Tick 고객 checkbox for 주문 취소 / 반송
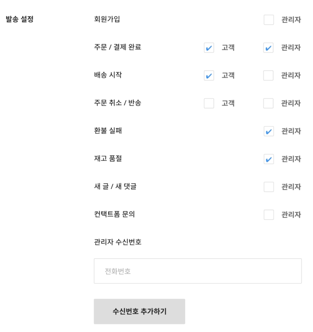The image size is (313, 332). [x=209, y=103]
